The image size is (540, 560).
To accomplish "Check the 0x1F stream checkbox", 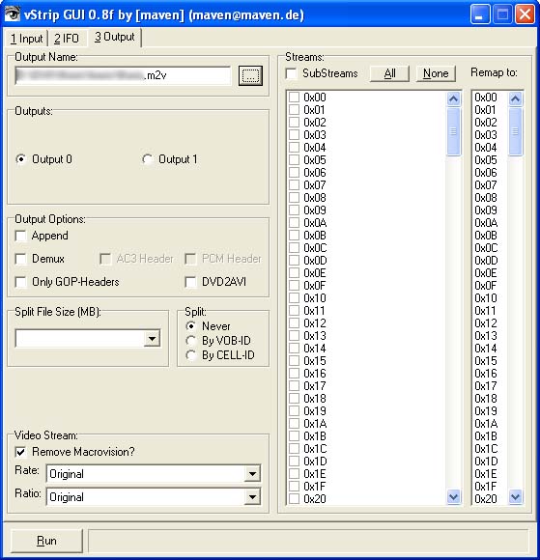I will [294, 486].
